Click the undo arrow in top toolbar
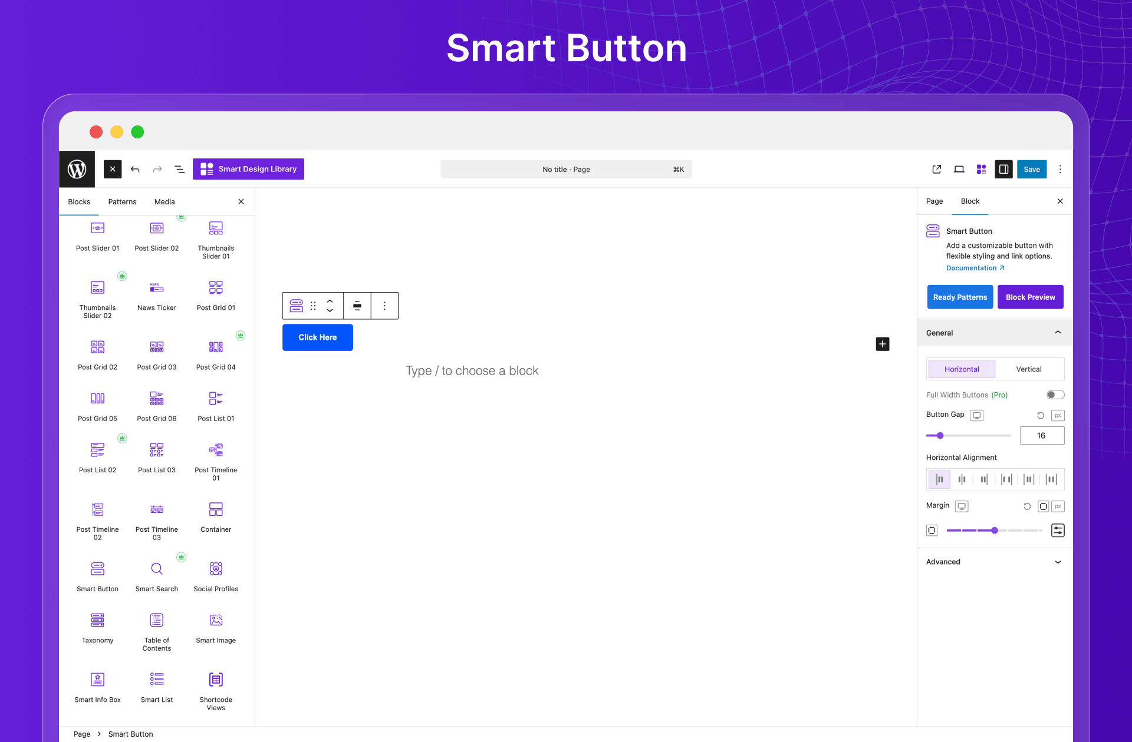 point(135,170)
